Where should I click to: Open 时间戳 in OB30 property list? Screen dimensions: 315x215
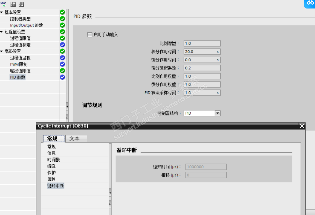[x=53, y=160]
